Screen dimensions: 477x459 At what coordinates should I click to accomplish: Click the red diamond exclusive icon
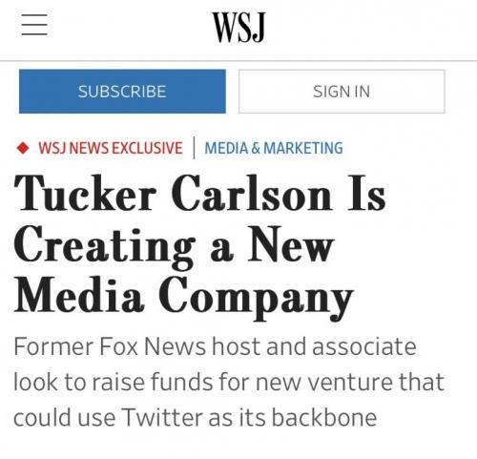pos(23,148)
